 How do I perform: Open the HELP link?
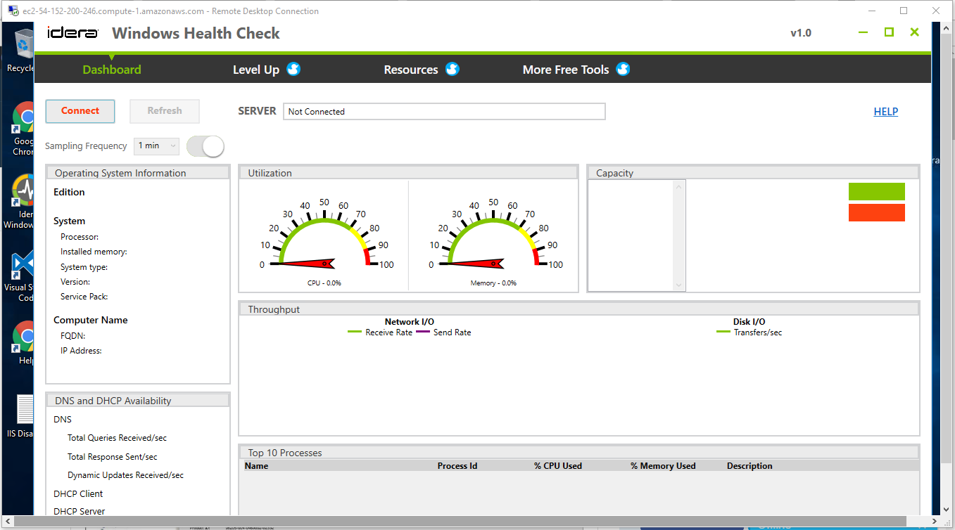point(885,111)
